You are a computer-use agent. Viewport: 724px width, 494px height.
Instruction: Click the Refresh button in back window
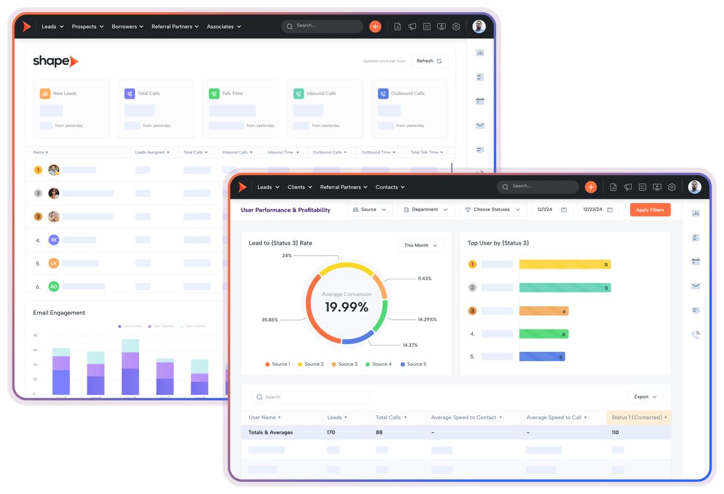(429, 61)
